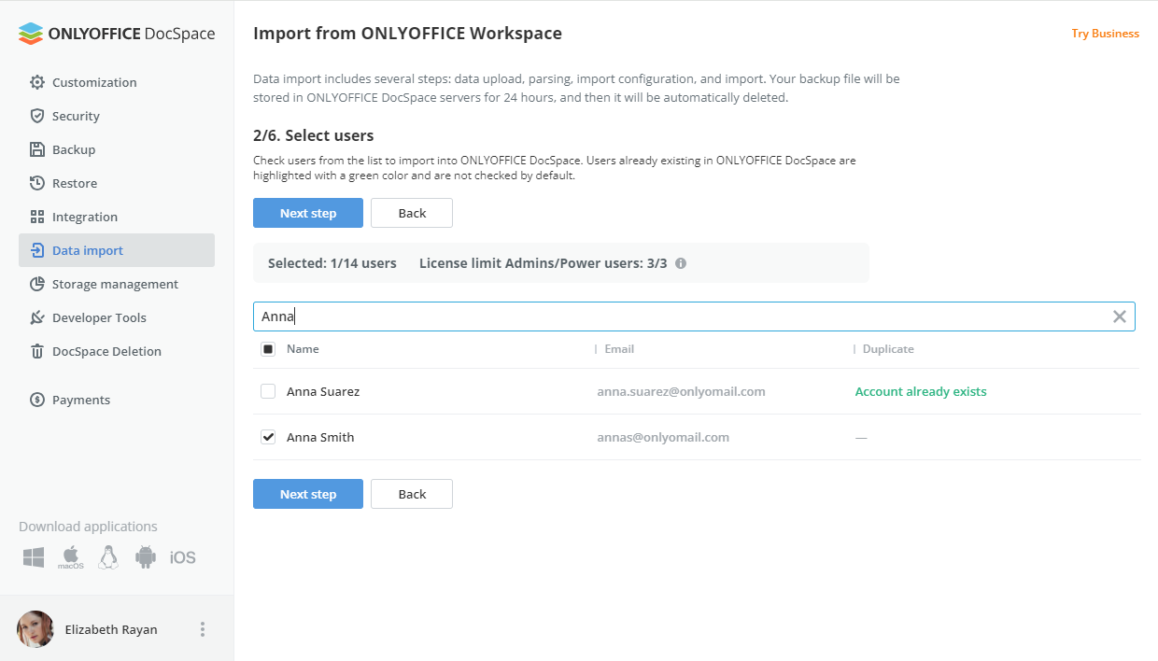Screen dimensions: 1158x661
Task: Click Elizabeth Rayan's profile picture
Action: pos(35,629)
